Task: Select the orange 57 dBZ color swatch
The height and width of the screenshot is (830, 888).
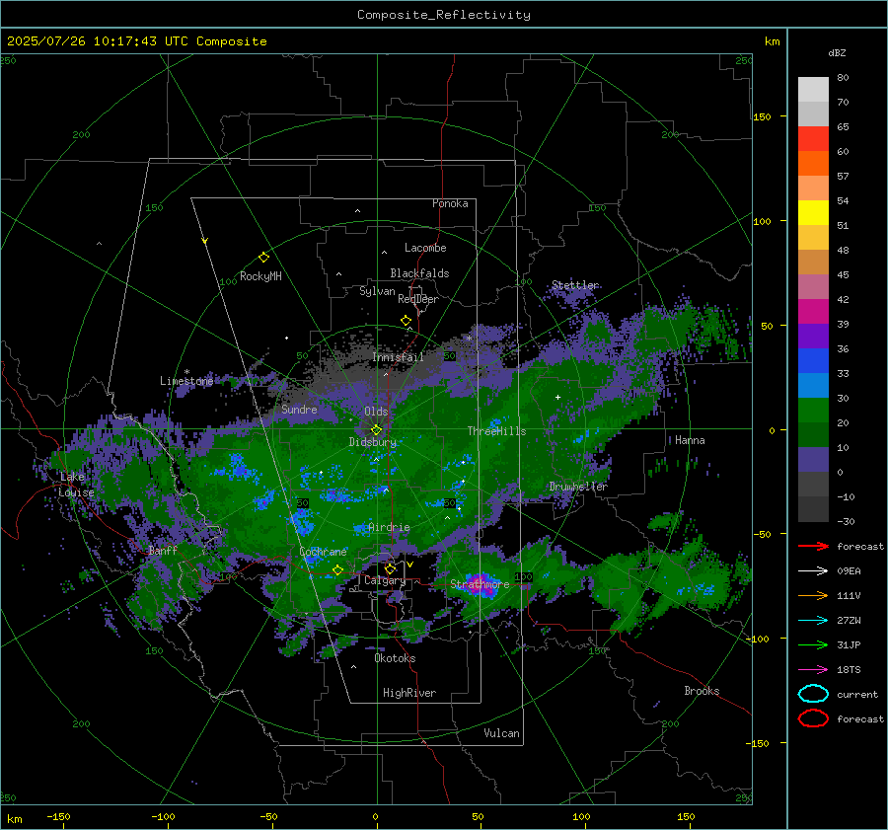Action: (813, 163)
